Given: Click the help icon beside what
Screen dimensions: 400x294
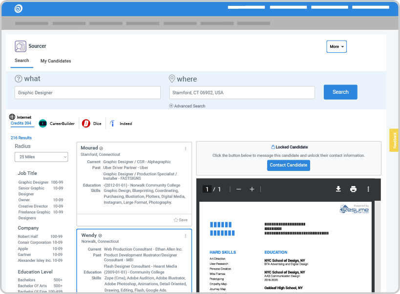Looking at the screenshot, I should 19,79.
